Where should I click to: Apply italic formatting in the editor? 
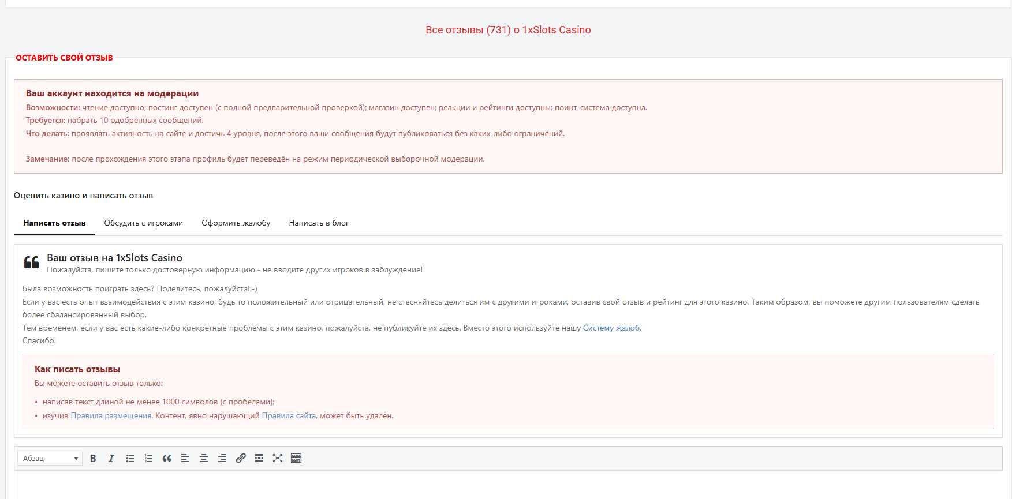pos(111,458)
